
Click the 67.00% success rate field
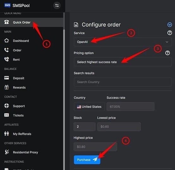[130, 107]
